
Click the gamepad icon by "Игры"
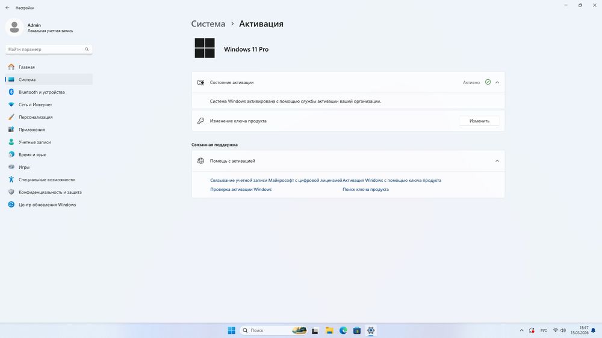click(x=11, y=167)
